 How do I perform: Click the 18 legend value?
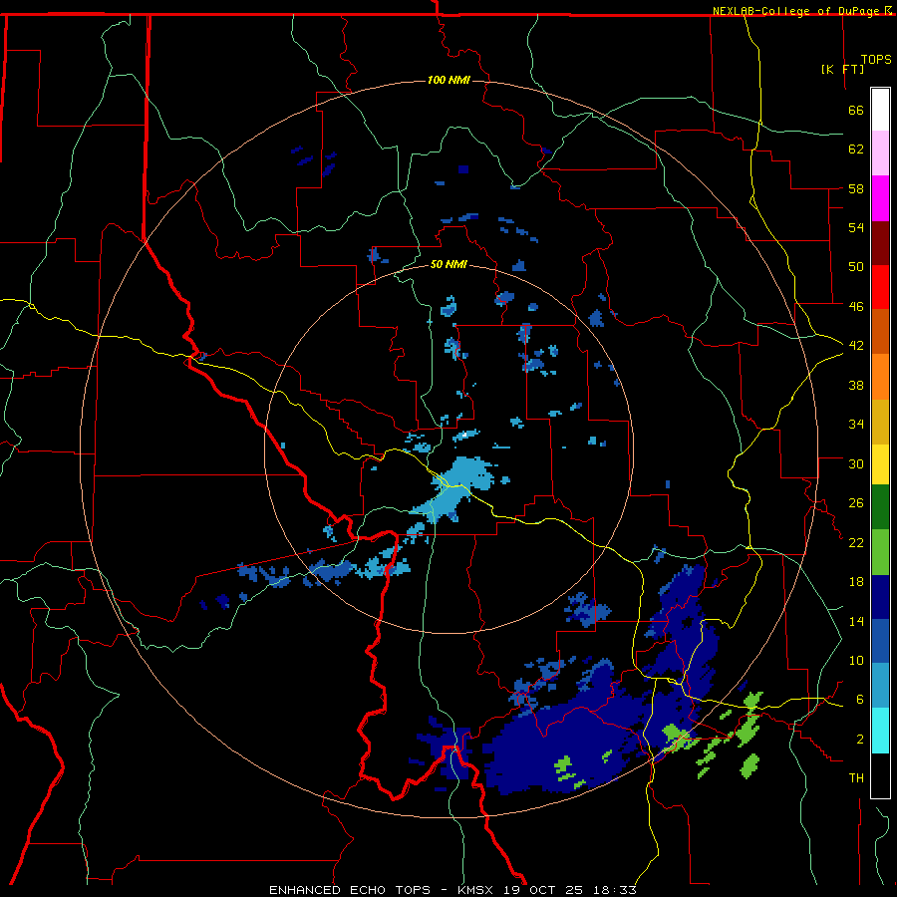(856, 582)
